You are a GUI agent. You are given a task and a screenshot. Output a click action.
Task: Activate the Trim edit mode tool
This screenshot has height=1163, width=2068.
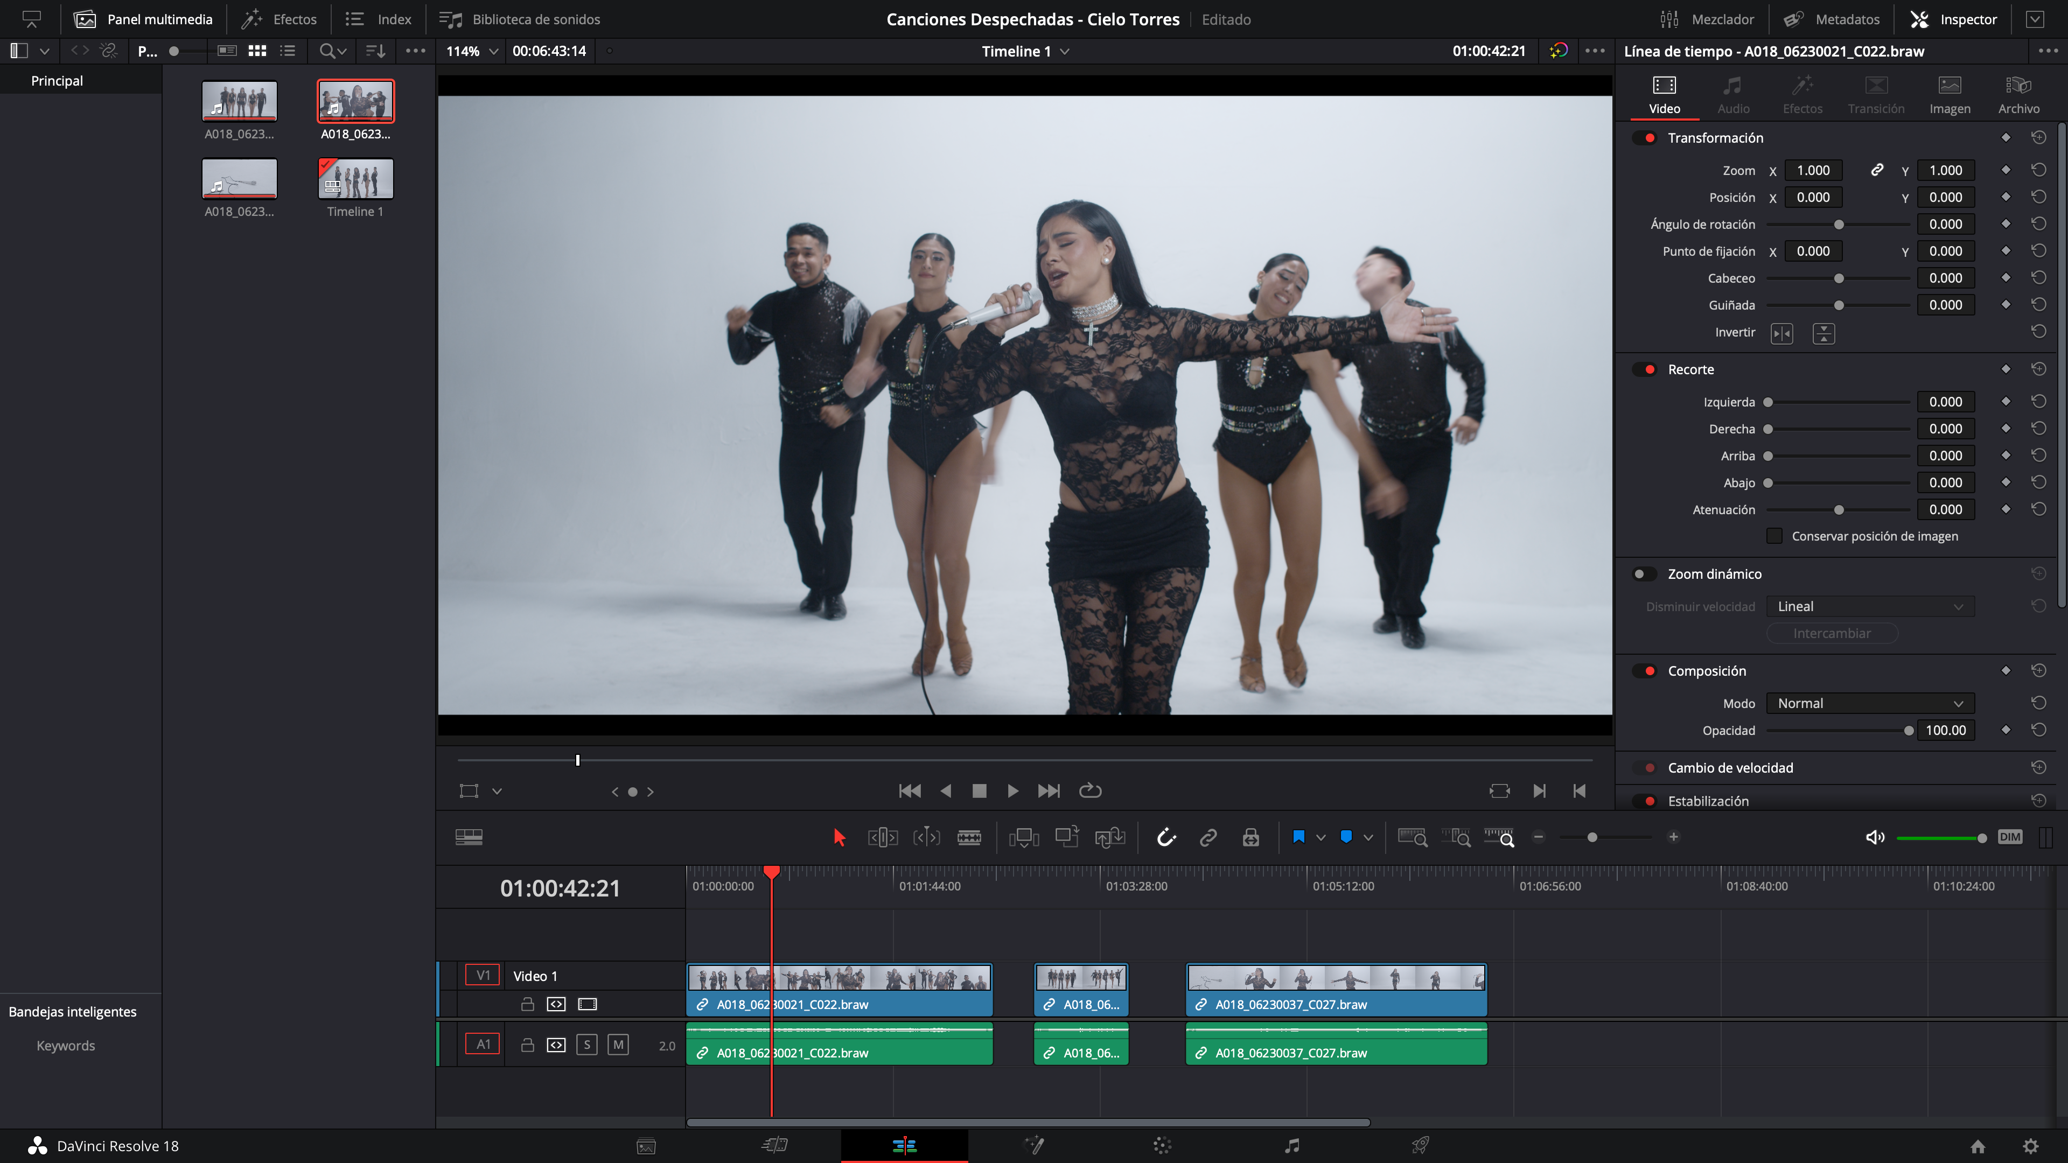point(882,837)
